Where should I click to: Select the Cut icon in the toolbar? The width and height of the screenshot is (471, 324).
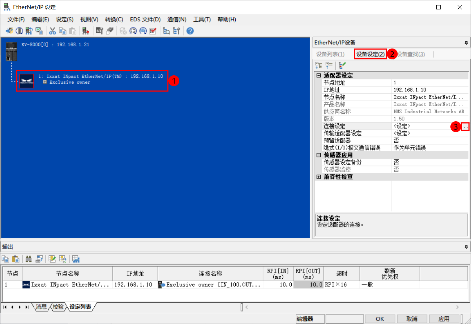(x=52, y=31)
